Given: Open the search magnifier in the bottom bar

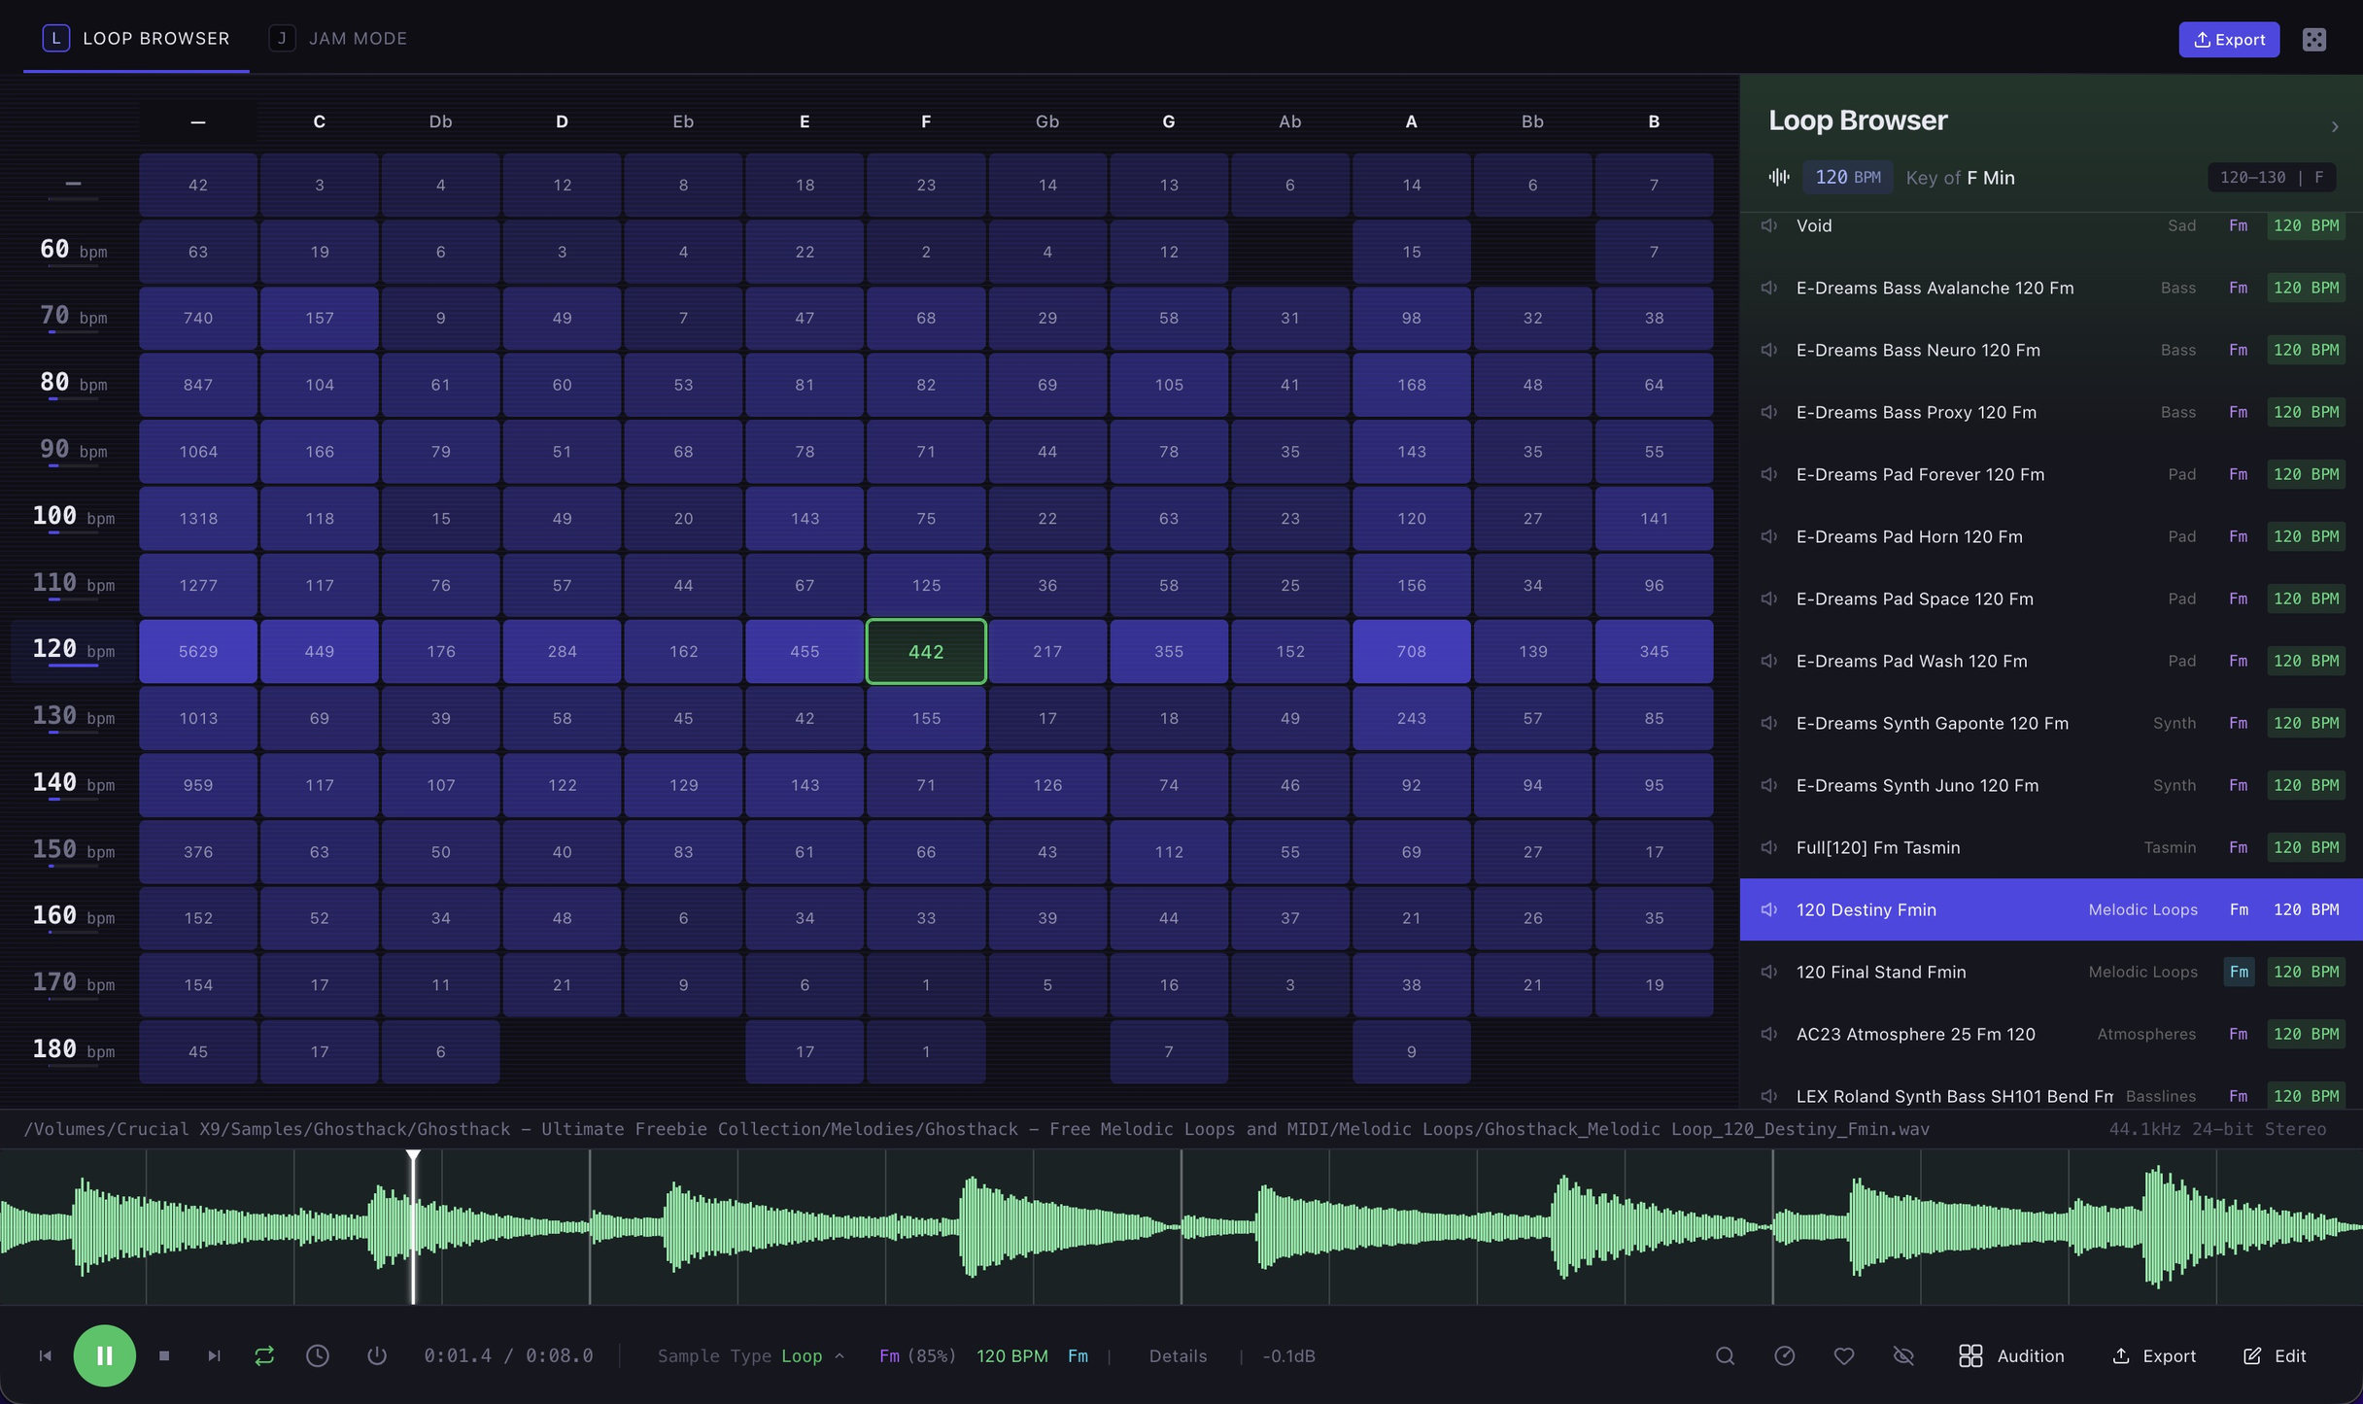Looking at the screenshot, I should click(x=1725, y=1355).
